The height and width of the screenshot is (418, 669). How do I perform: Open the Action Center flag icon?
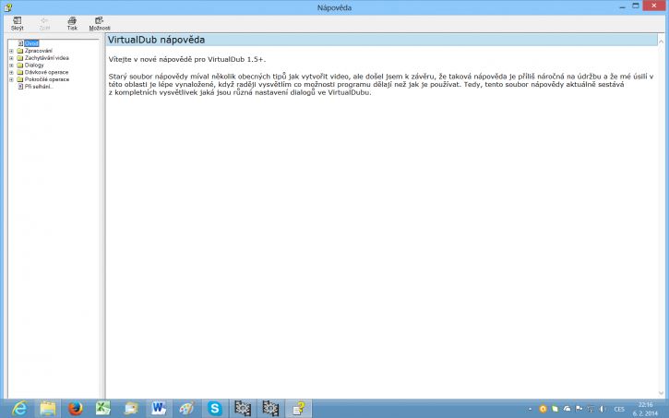(579, 409)
